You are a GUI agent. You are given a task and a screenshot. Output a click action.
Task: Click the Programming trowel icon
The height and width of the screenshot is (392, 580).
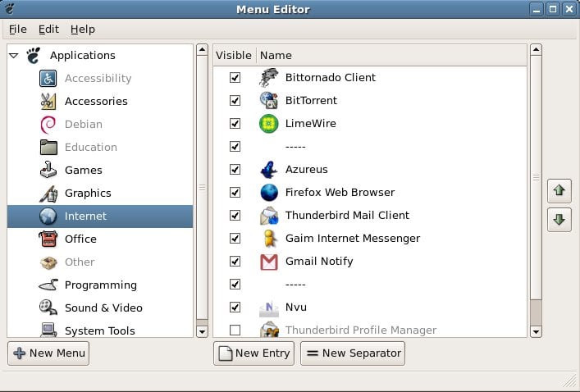[48, 285]
